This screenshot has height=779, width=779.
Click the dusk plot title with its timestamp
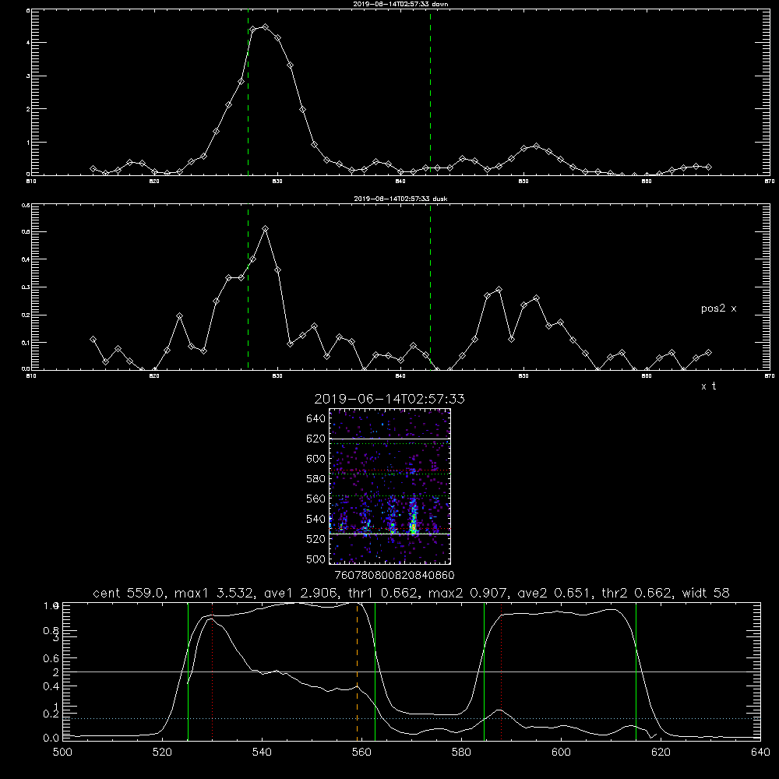(x=400, y=199)
